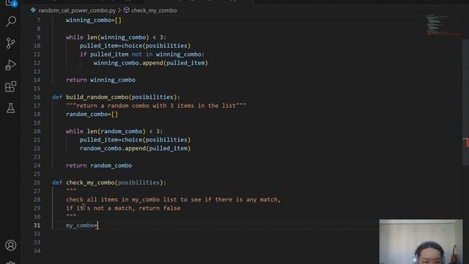Click the vertical editor scrollbar

(x=465, y=102)
